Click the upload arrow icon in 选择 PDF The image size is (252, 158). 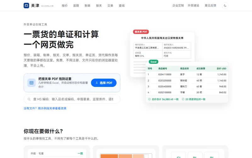97,83
